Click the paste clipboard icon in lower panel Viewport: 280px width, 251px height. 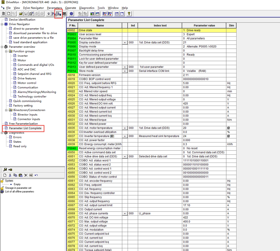point(20,175)
